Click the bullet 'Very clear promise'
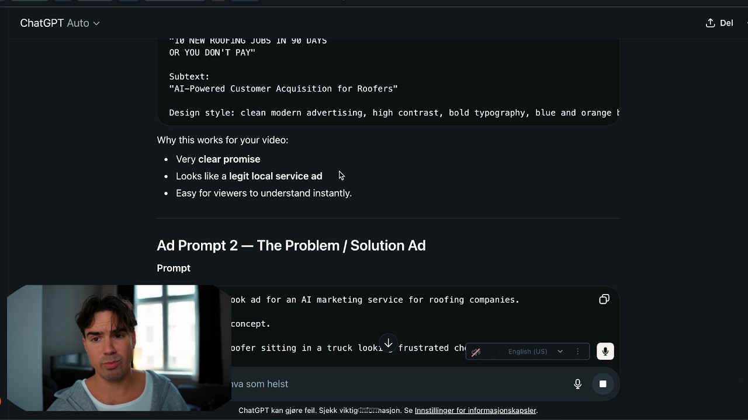748x420 pixels. [218, 159]
